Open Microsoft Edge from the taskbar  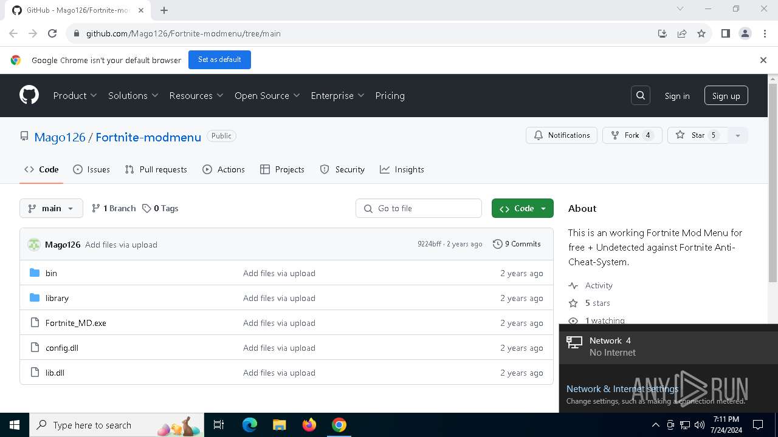[x=250, y=425]
